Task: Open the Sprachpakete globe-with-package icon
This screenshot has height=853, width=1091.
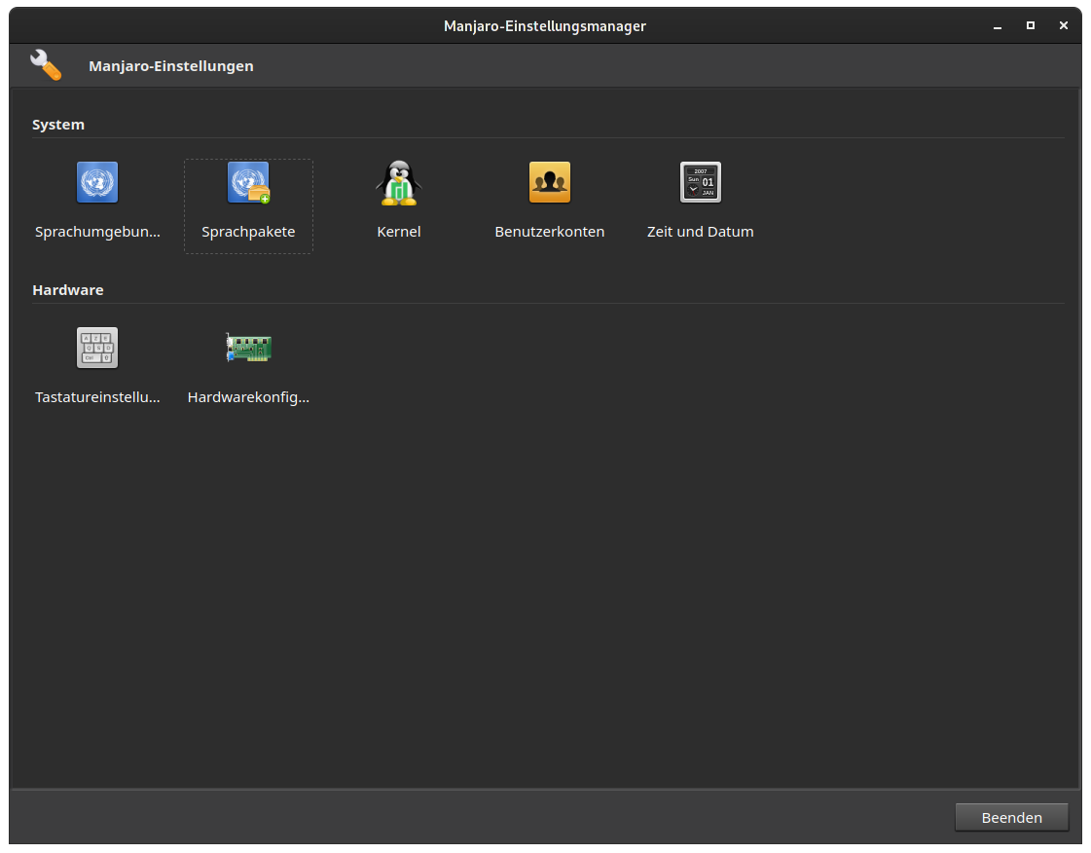Action: [248, 182]
